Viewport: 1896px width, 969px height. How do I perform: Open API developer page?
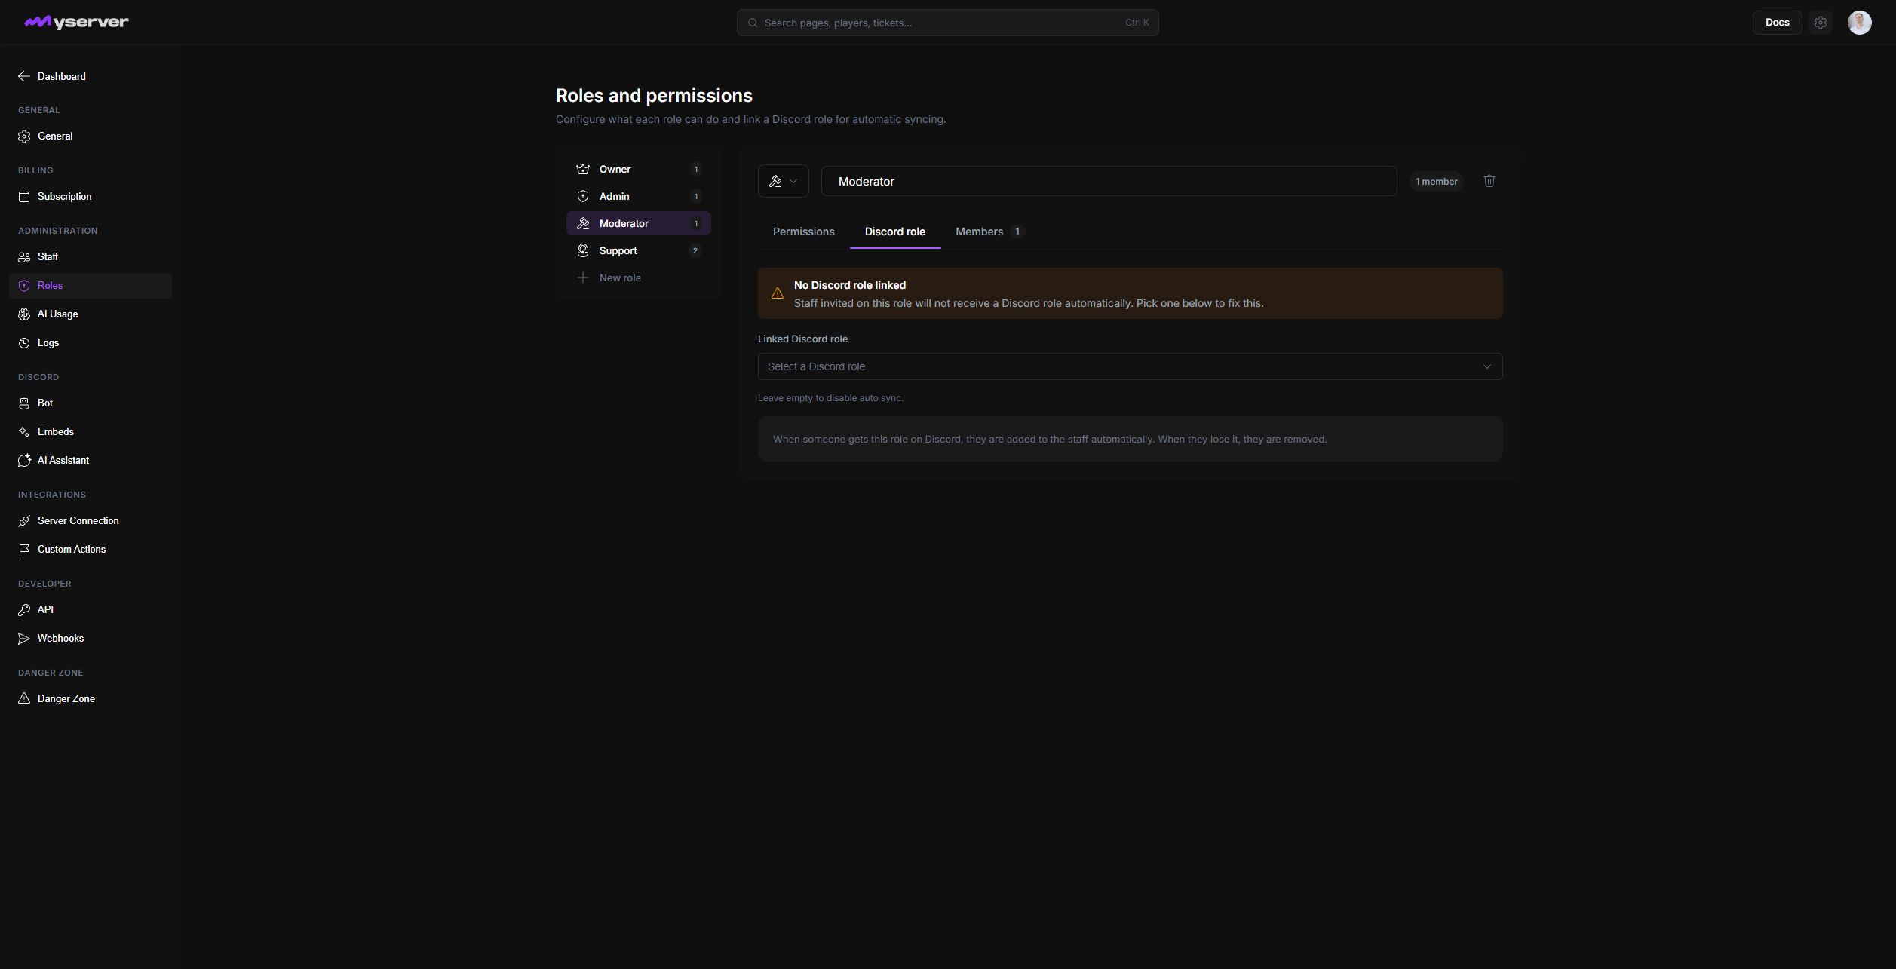pyautogui.click(x=91, y=610)
